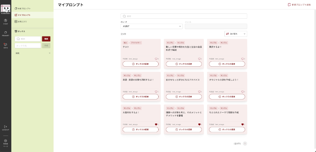Screen dimensions: 316x152
Task: Click ボックスの変更 on the 大喜利をするよ！ card
Action: [x=141, y=129]
